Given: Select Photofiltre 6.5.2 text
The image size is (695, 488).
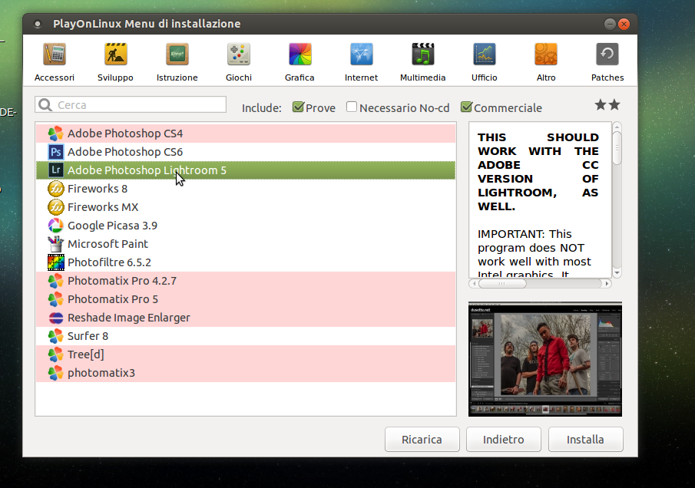Looking at the screenshot, I should (110, 262).
